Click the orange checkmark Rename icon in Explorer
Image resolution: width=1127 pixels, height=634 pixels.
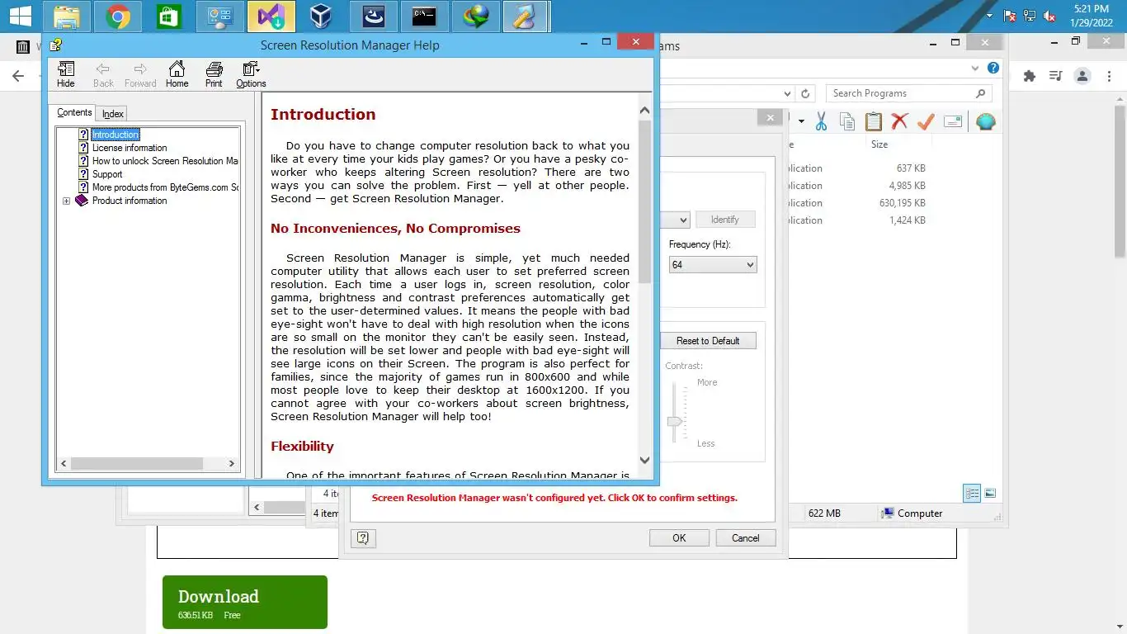[926, 122]
